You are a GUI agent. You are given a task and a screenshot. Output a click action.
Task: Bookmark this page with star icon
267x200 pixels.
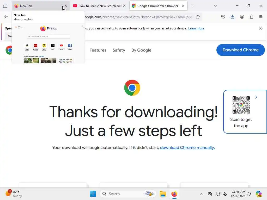(x=198, y=17)
